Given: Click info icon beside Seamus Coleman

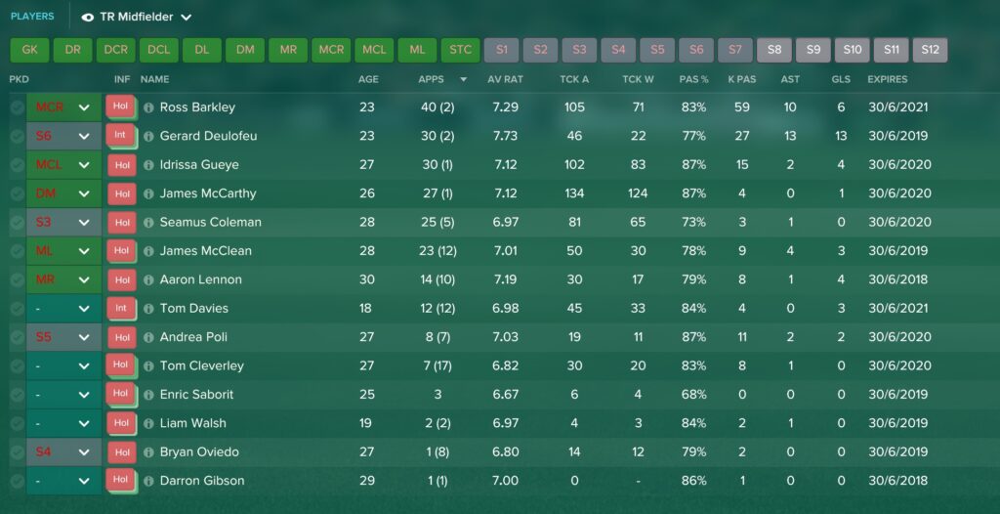Looking at the screenshot, I should click(148, 223).
